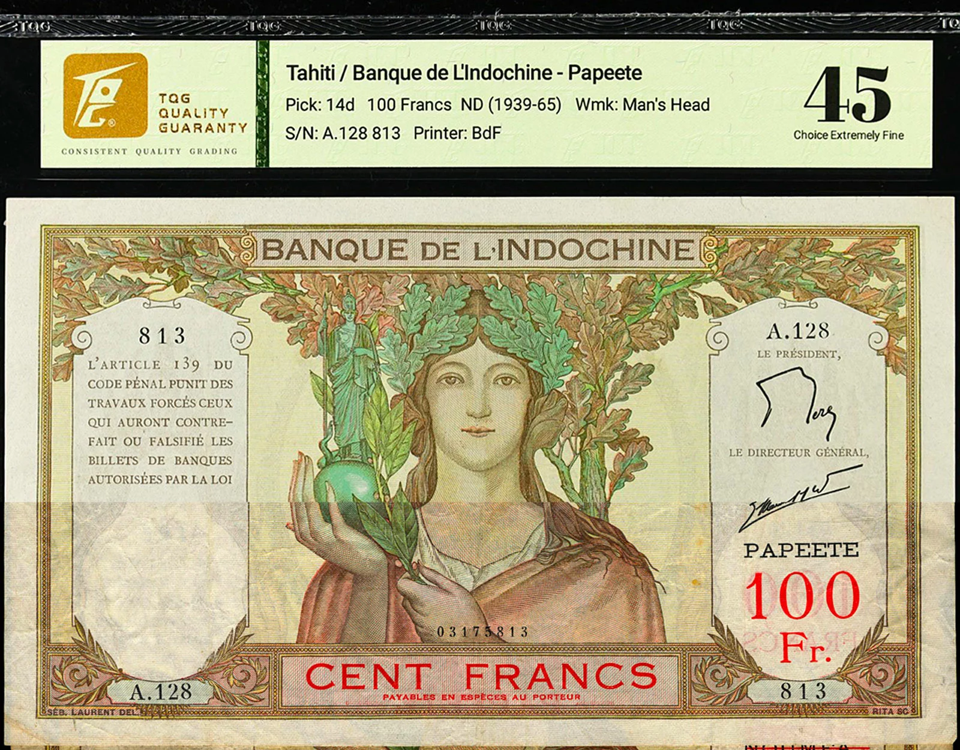Click the serial number 03175813
The height and width of the screenshot is (750, 960).
482,632
